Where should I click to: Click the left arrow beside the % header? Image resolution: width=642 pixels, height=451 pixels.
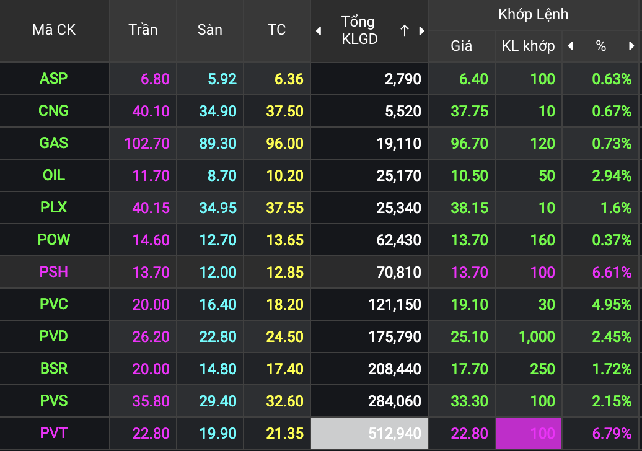[570, 46]
